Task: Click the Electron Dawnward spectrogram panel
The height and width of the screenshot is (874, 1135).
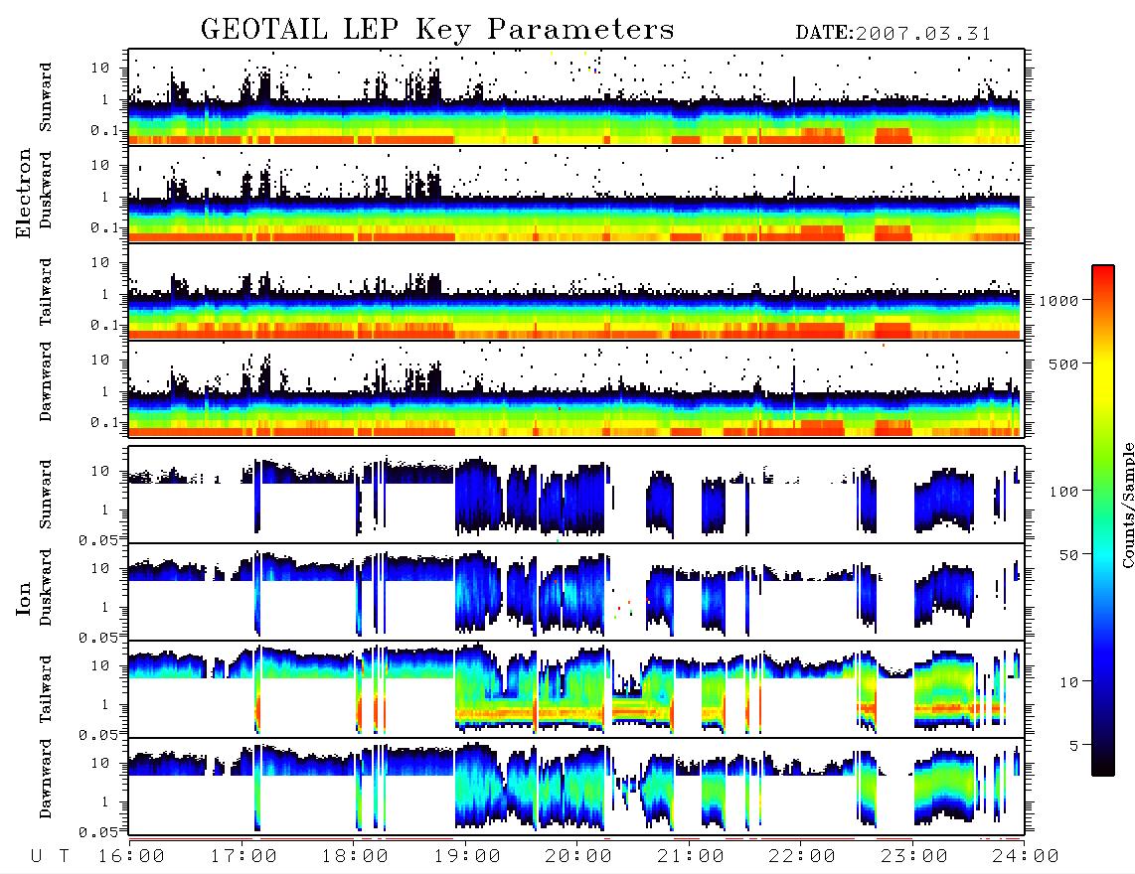Action: tap(576, 388)
